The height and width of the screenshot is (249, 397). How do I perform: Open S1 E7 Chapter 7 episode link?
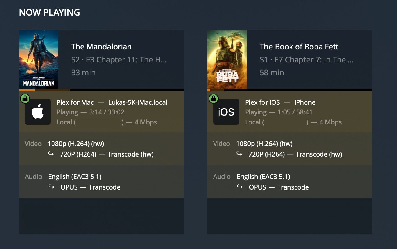[x=306, y=60]
